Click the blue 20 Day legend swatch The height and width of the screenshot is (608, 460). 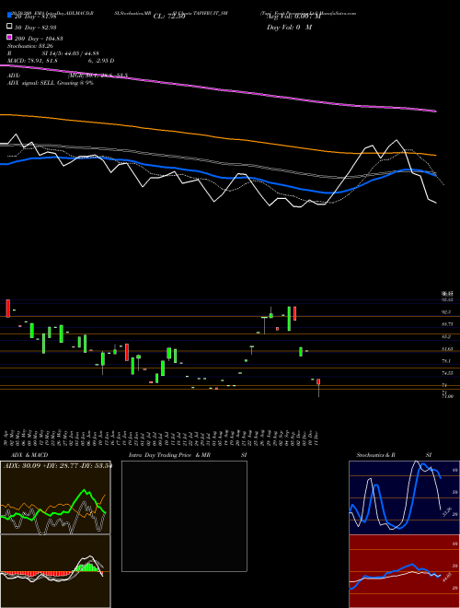pyautogui.click(x=9, y=16)
